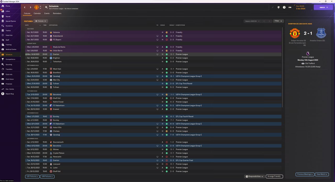Viewport: 335px width, 182px height.
Task: Toggle the West Ham fixture row checkbox
Action: pos(26,69)
